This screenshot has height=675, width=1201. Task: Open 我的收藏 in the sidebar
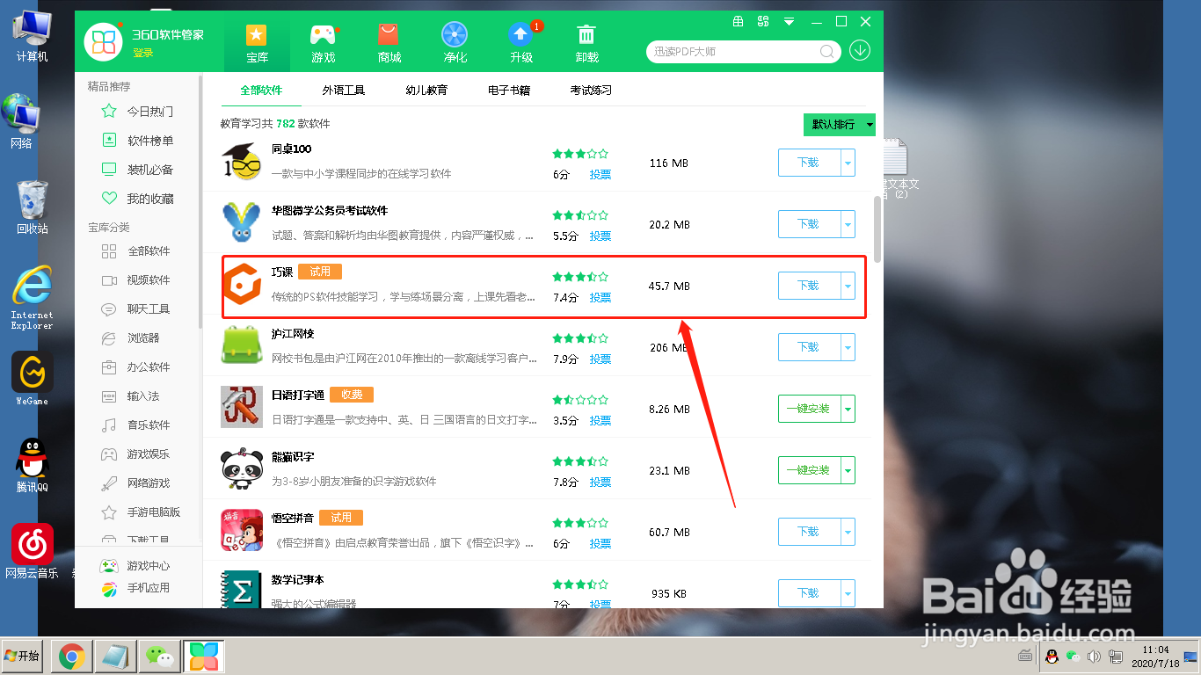[x=138, y=199]
